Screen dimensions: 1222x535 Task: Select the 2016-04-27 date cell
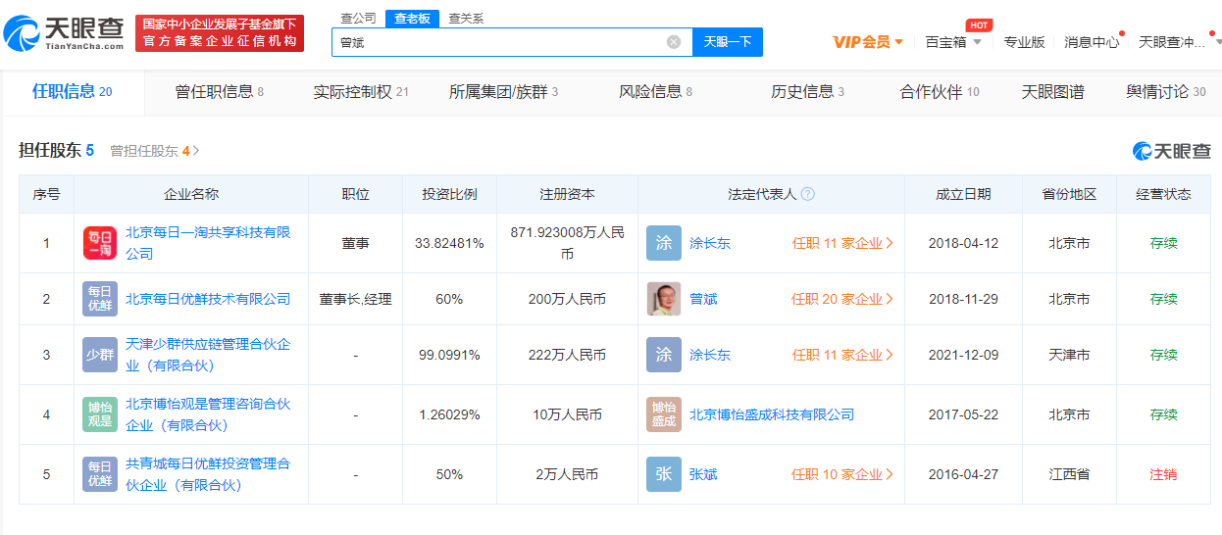click(963, 474)
